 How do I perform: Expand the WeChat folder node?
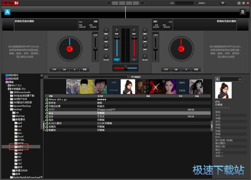(x=11, y=116)
